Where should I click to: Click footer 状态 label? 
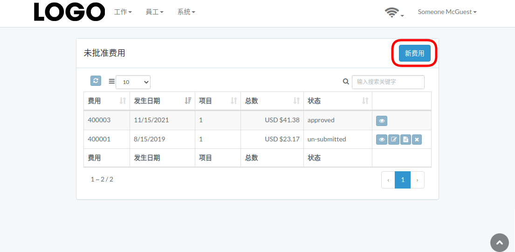(x=314, y=158)
